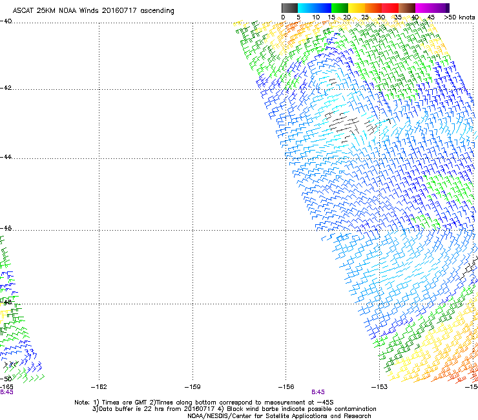Click the purple '8:45' time beneath the -165 label
The width and height of the screenshot is (478, 420).
[x=6, y=392]
